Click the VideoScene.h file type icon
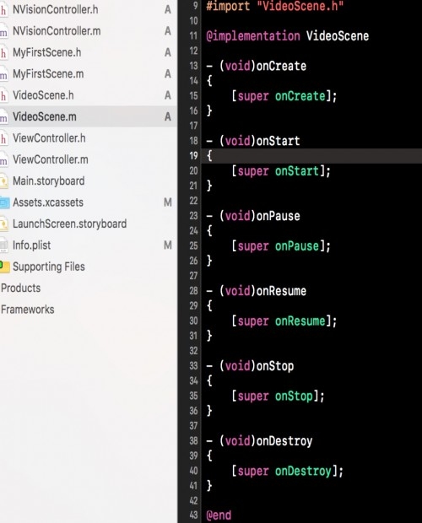This screenshot has width=422, height=523. 3,95
